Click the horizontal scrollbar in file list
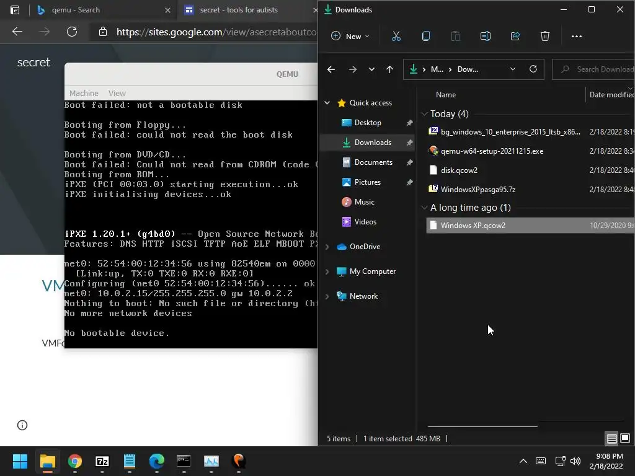635x476 pixels. [482, 426]
